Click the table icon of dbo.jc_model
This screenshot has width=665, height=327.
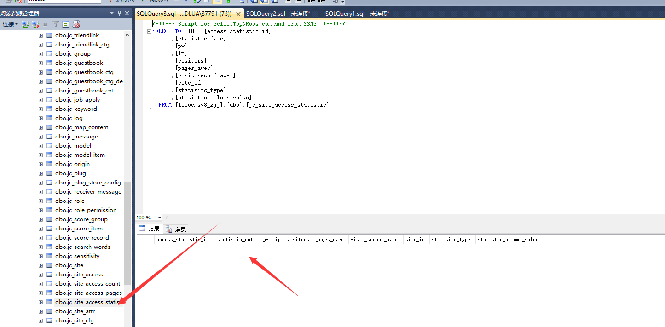[49, 146]
